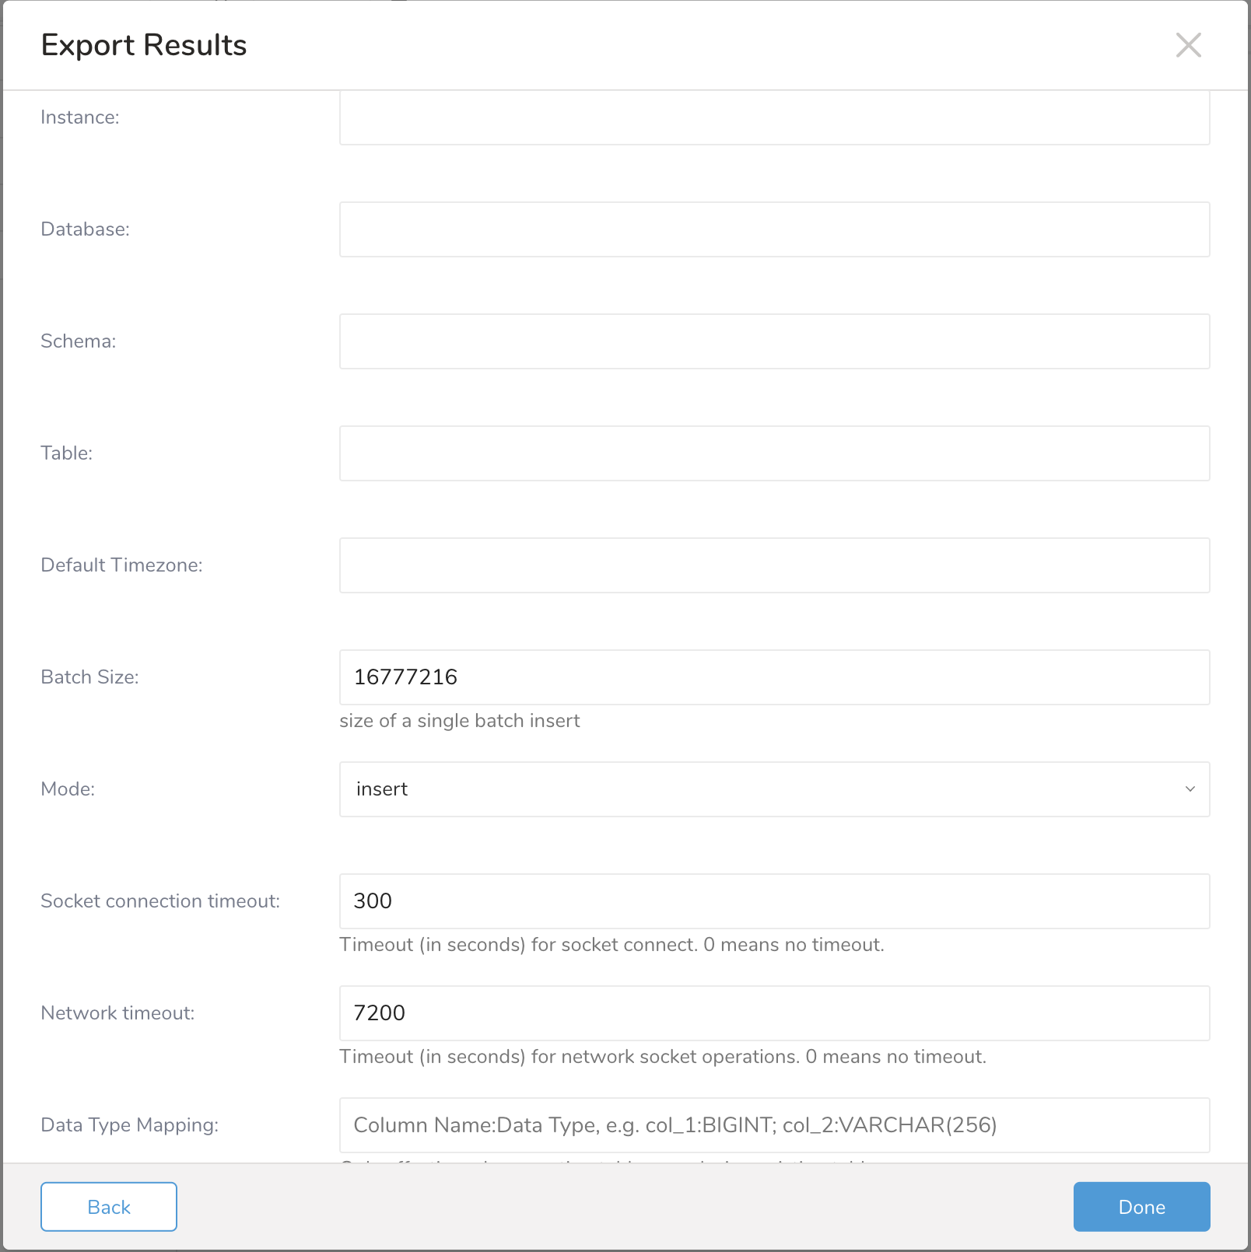This screenshot has width=1251, height=1252.
Task: Focus the Socket connection timeout field
Action: 774,901
